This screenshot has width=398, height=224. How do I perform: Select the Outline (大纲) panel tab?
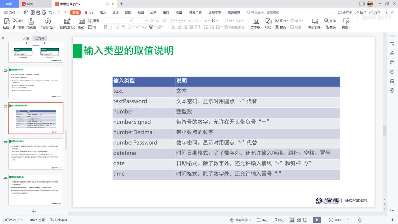(26, 38)
